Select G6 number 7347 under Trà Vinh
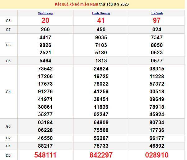 (157, 38)
